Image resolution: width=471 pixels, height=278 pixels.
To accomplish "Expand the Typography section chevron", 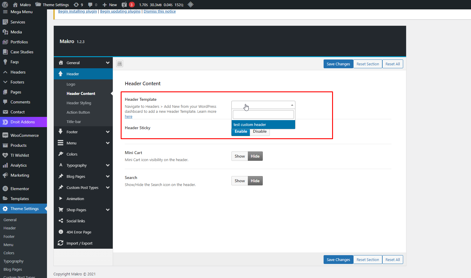I will click(108, 165).
